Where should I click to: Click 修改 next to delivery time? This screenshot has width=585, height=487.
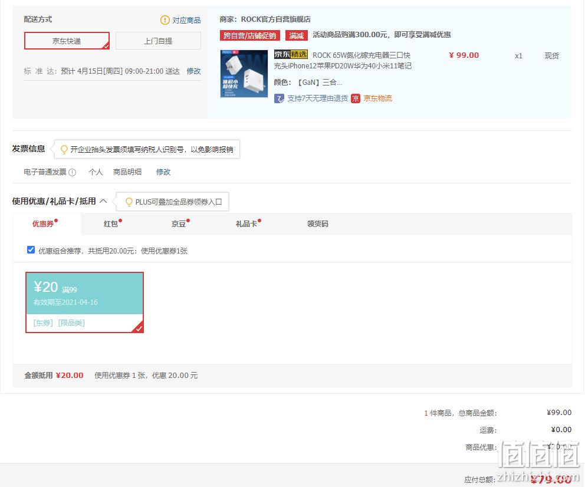[193, 71]
